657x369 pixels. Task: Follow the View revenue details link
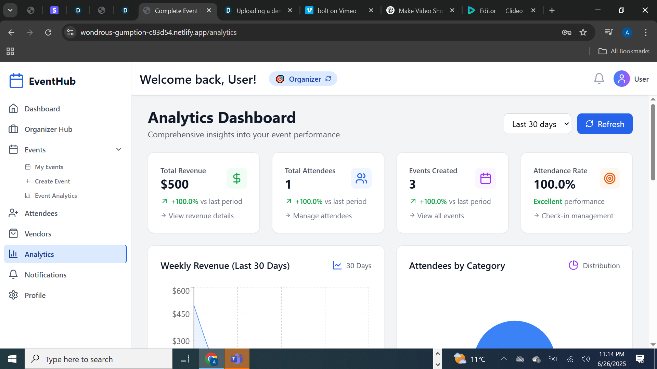coord(201,216)
